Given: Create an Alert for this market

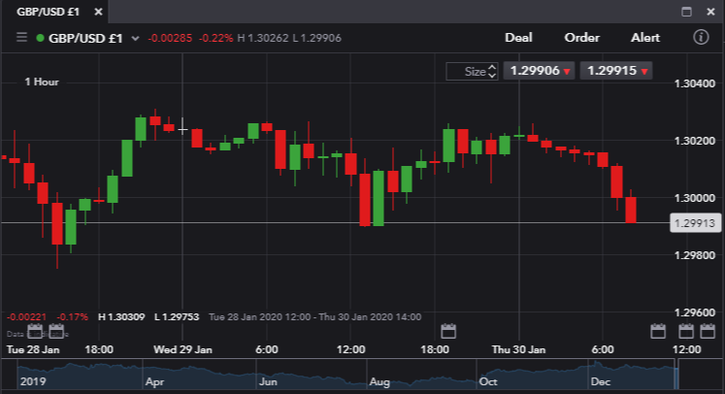Looking at the screenshot, I should click(x=645, y=38).
